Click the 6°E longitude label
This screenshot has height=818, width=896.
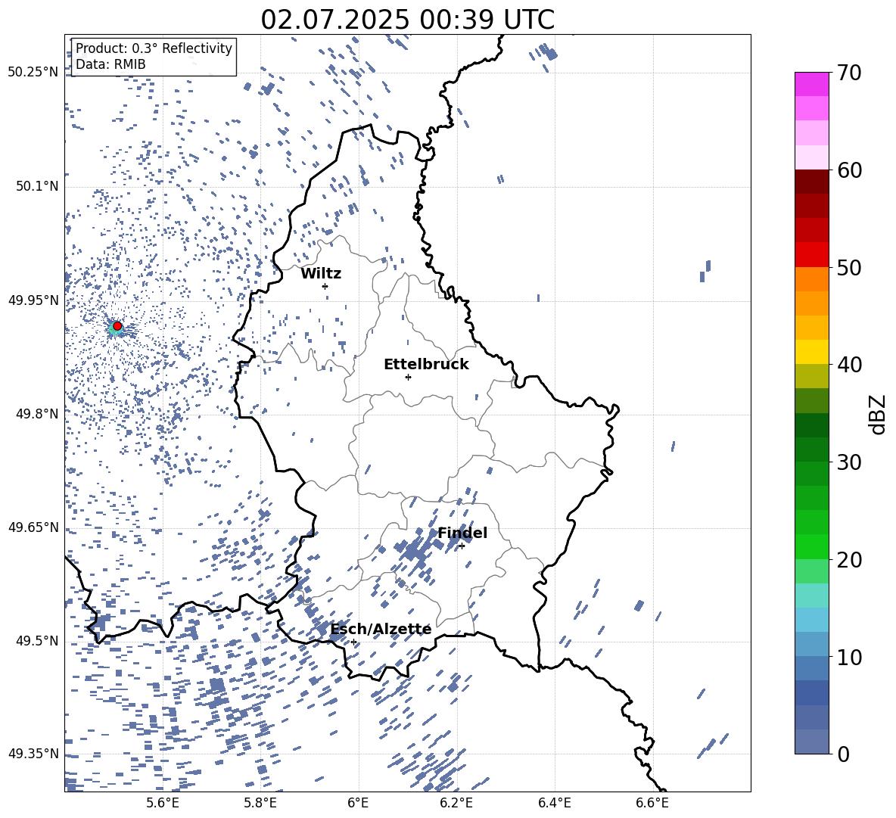tap(358, 803)
